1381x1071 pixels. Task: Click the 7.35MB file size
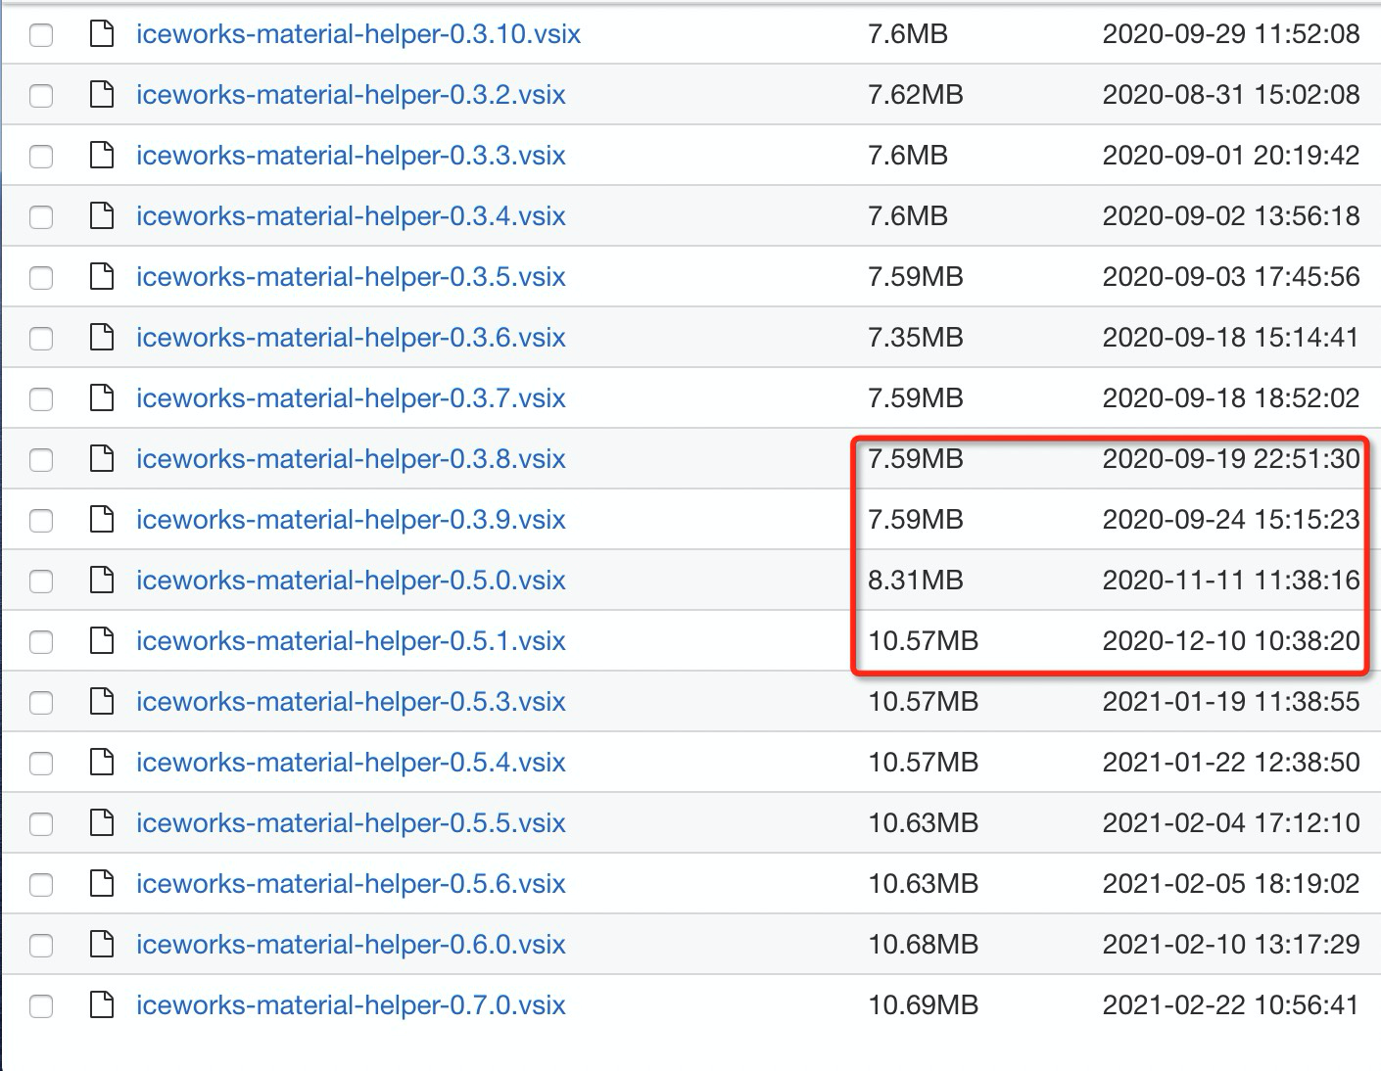tap(916, 338)
